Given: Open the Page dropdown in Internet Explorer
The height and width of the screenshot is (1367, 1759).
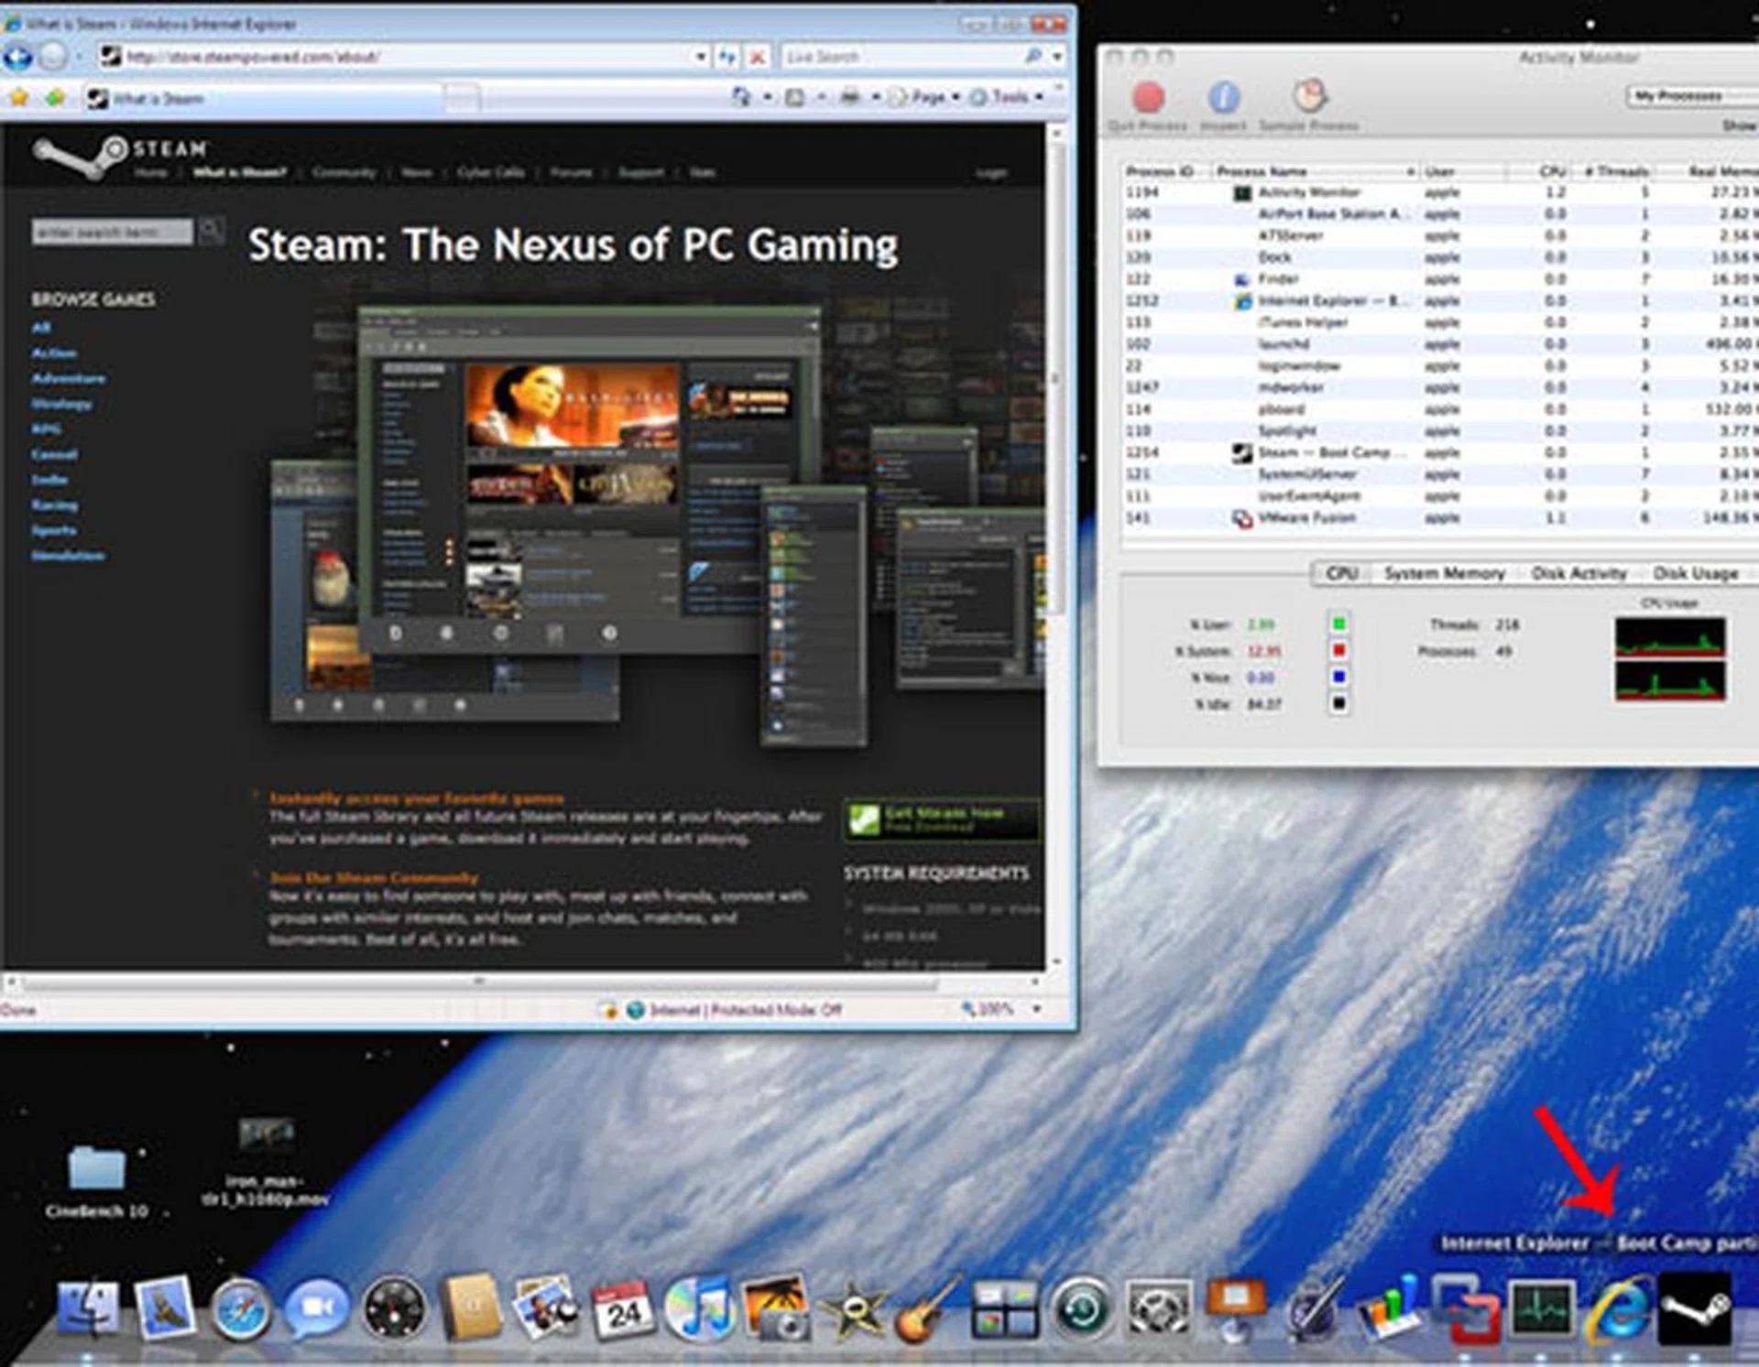Looking at the screenshot, I should (929, 96).
